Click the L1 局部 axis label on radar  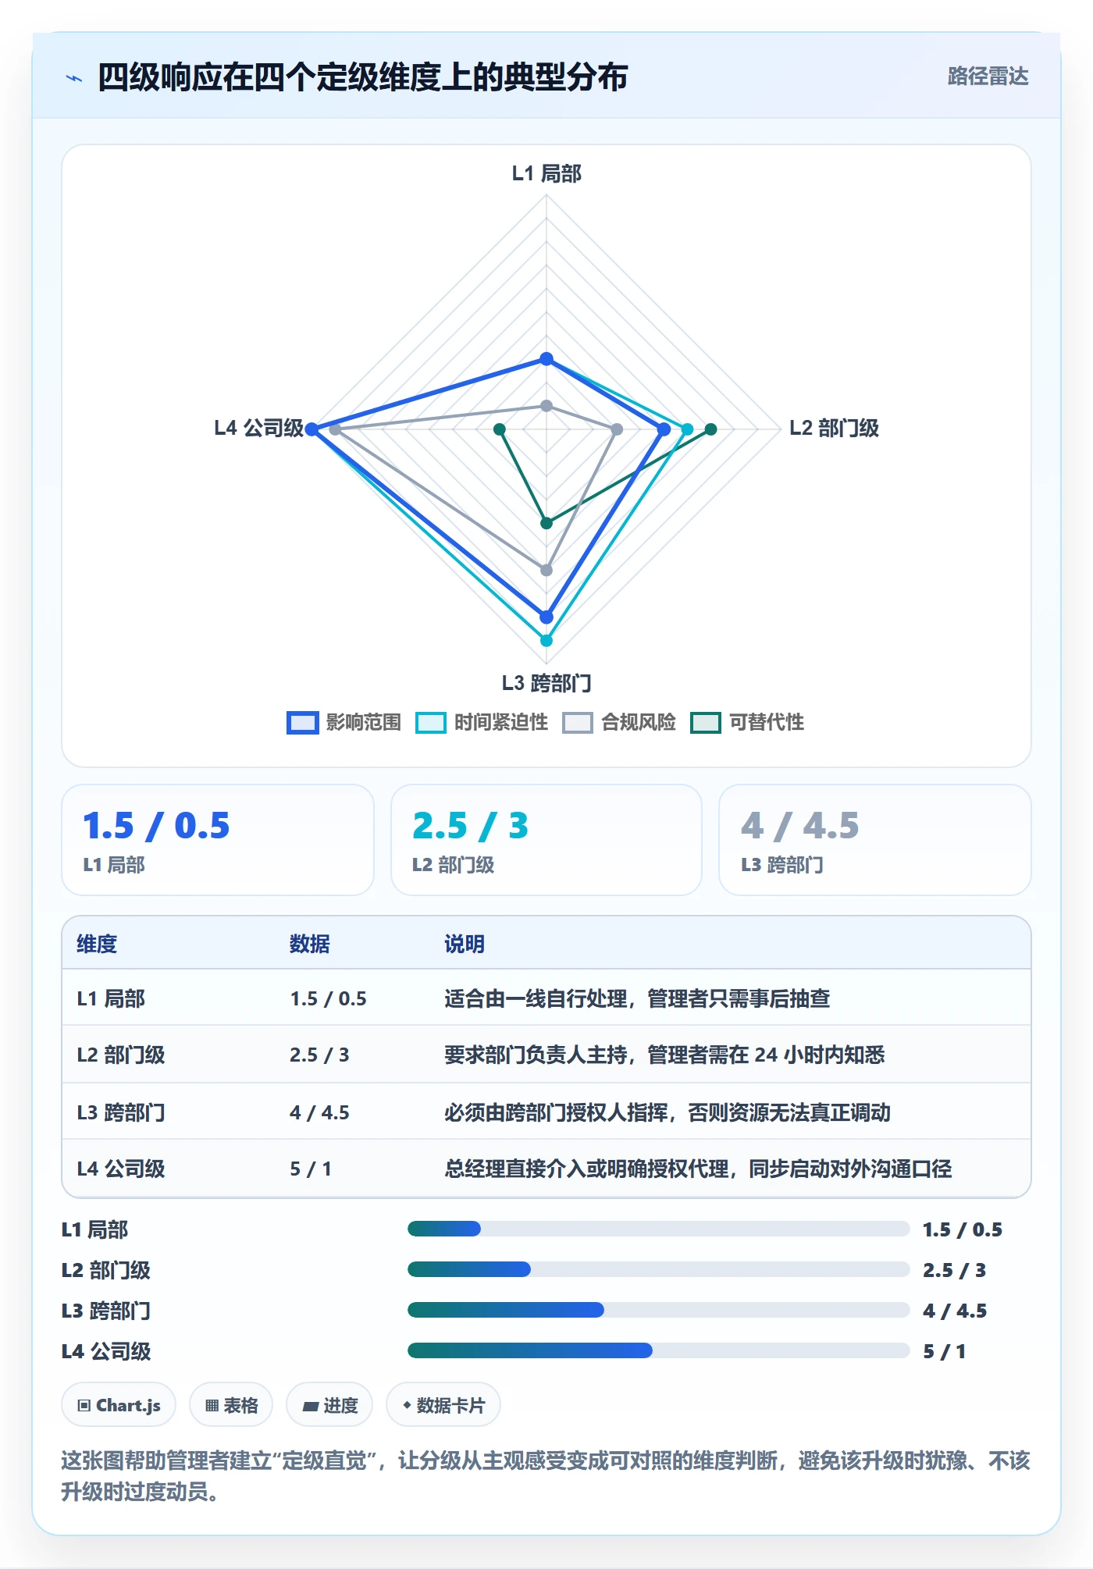[x=546, y=173]
